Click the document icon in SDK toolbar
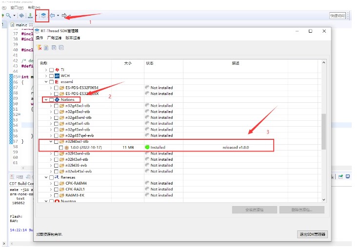The width and height of the screenshot is (362, 247). 46,48
